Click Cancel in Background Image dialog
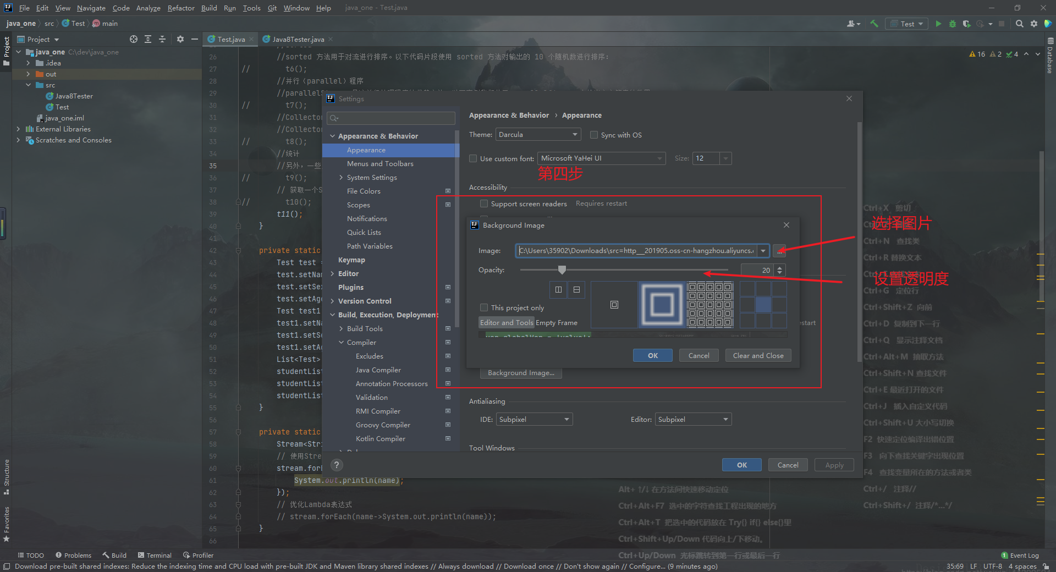Viewport: 1056px width, 572px height. pos(699,355)
